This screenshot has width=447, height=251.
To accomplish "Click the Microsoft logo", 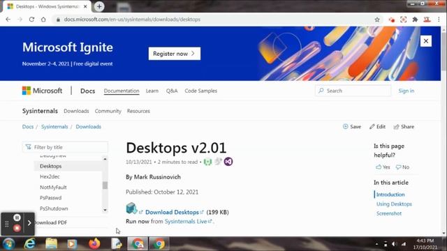I will (x=42, y=91).
